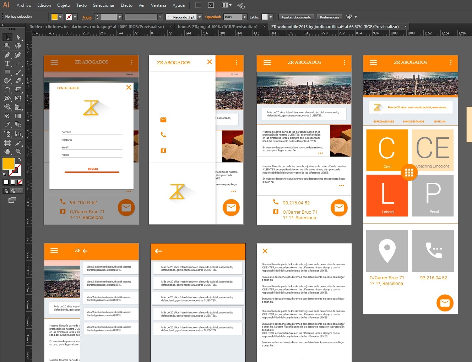Screen dimensions: 472x362
Task: Open Adobe Stock (St) button
Action: (211, 5)
